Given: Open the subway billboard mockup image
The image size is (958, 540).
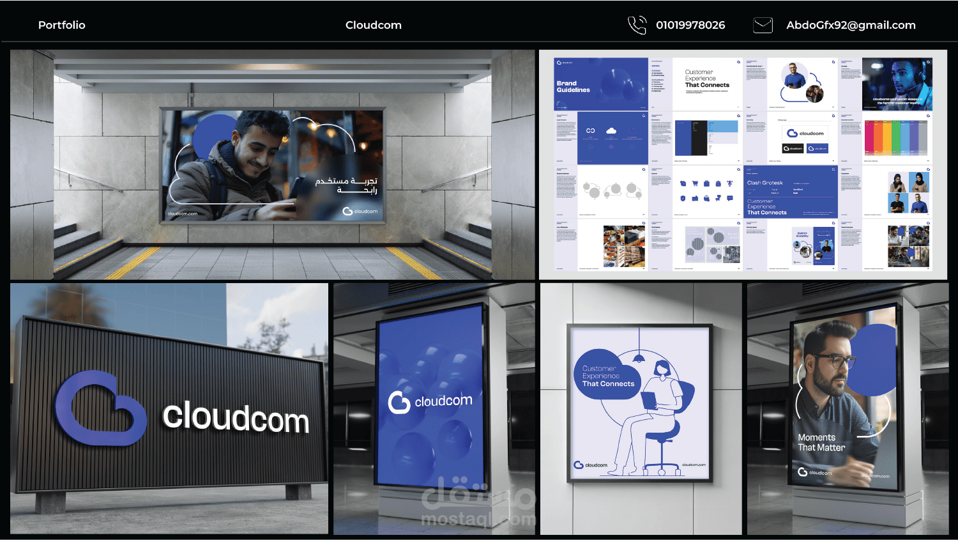Looking at the screenshot, I should [x=273, y=165].
